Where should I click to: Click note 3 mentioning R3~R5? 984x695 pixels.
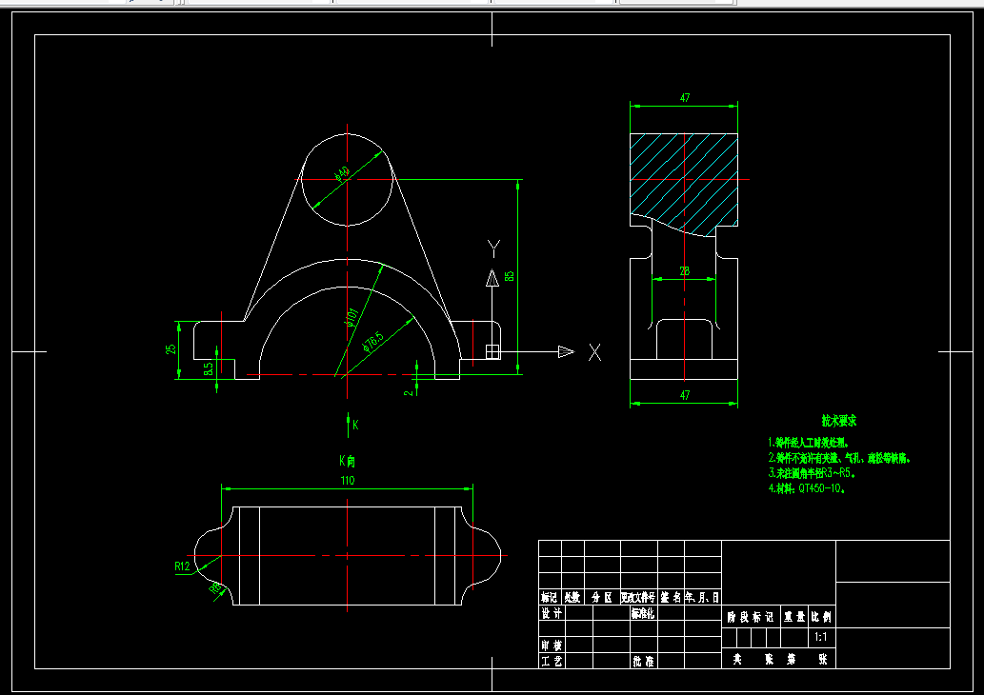pyautogui.click(x=812, y=473)
